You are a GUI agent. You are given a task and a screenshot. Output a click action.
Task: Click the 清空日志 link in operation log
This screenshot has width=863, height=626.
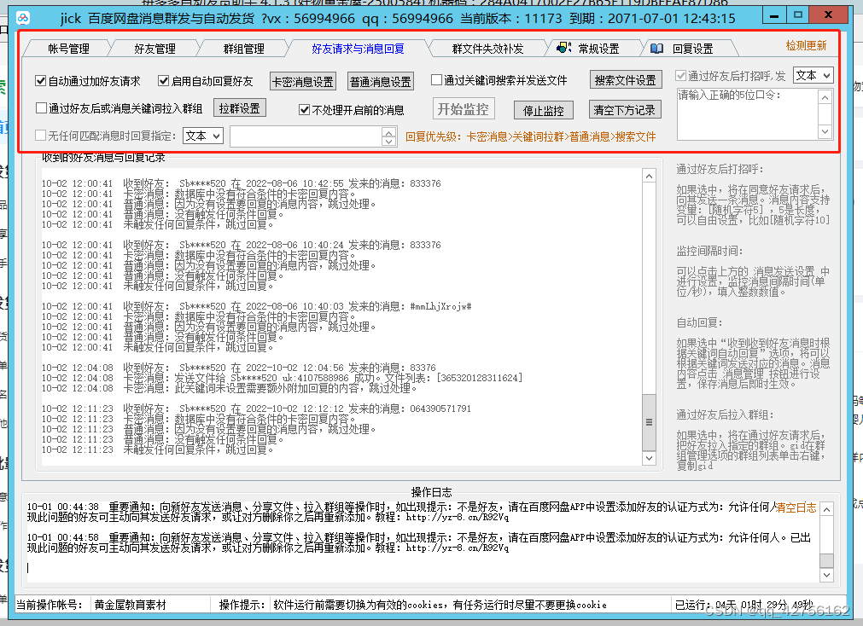796,507
